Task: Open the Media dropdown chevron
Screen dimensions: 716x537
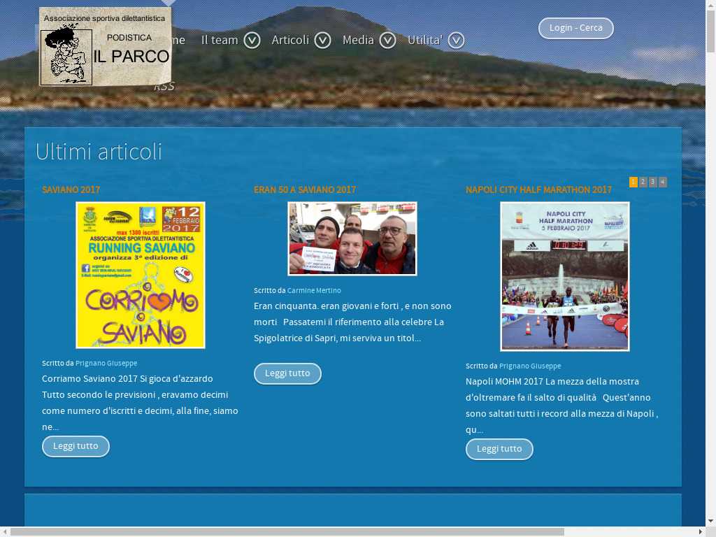Action: click(388, 41)
